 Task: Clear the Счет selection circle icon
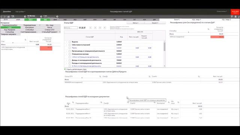click(57, 16)
